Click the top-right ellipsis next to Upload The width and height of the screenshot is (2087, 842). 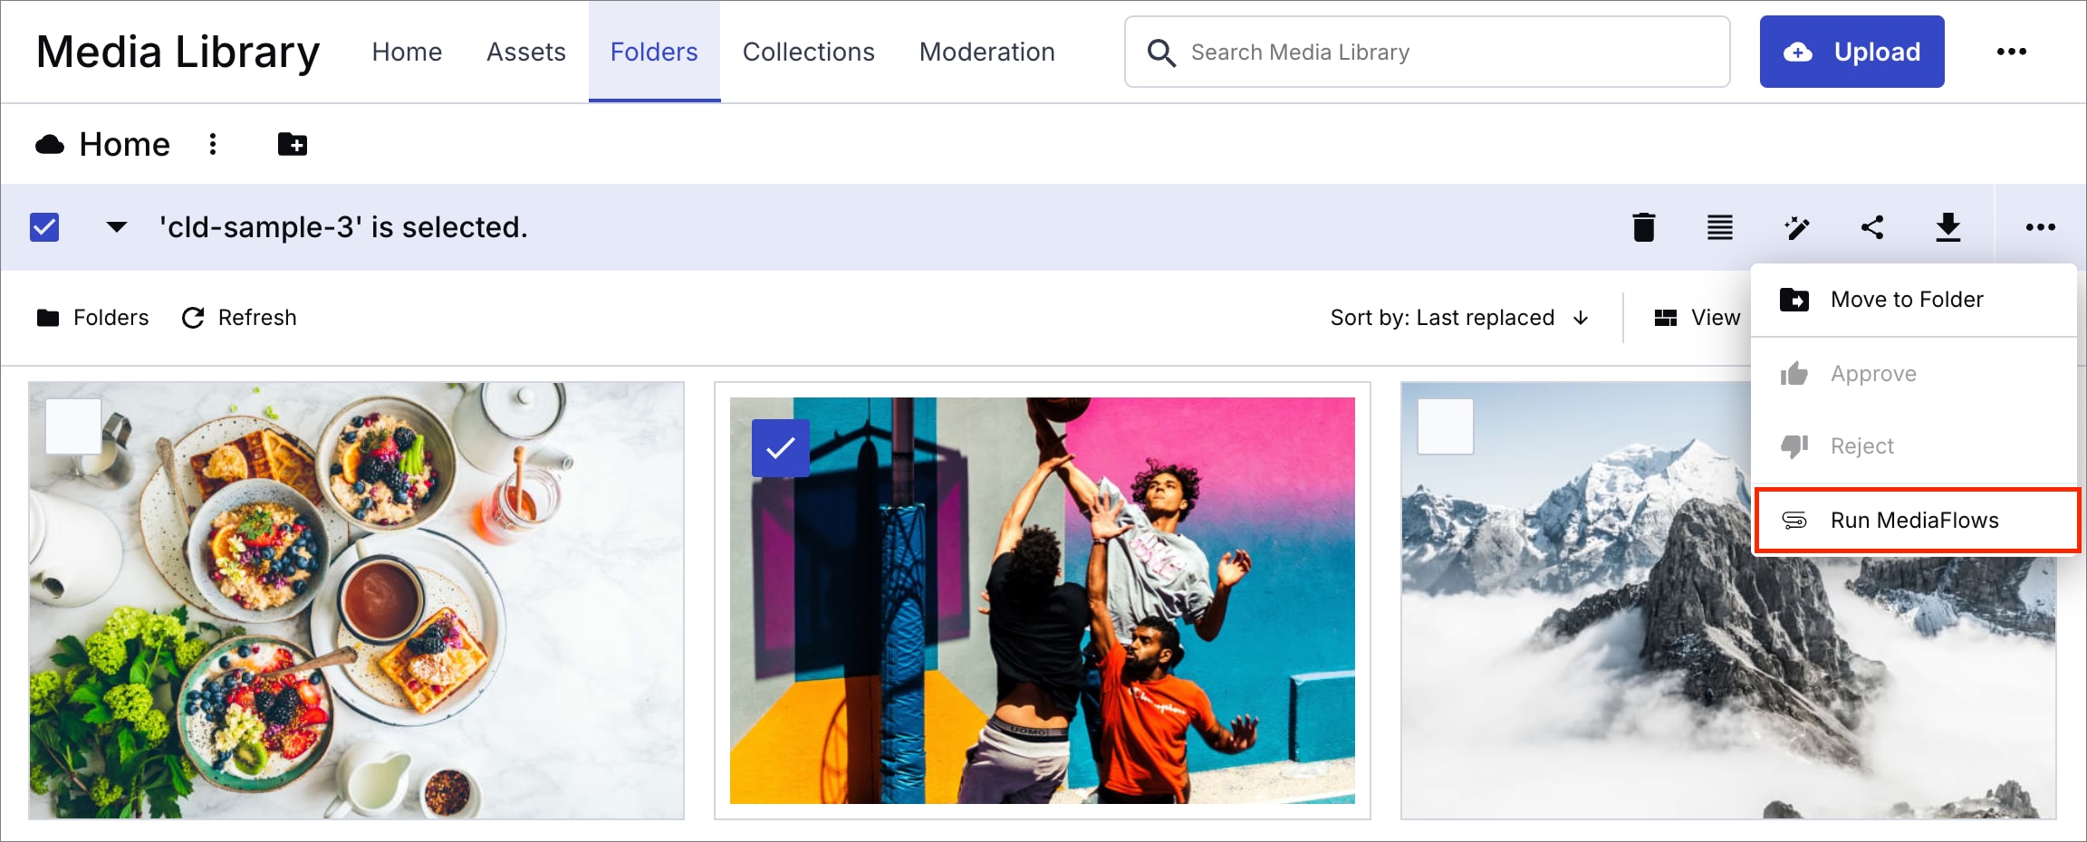[x=2011, y=52]
